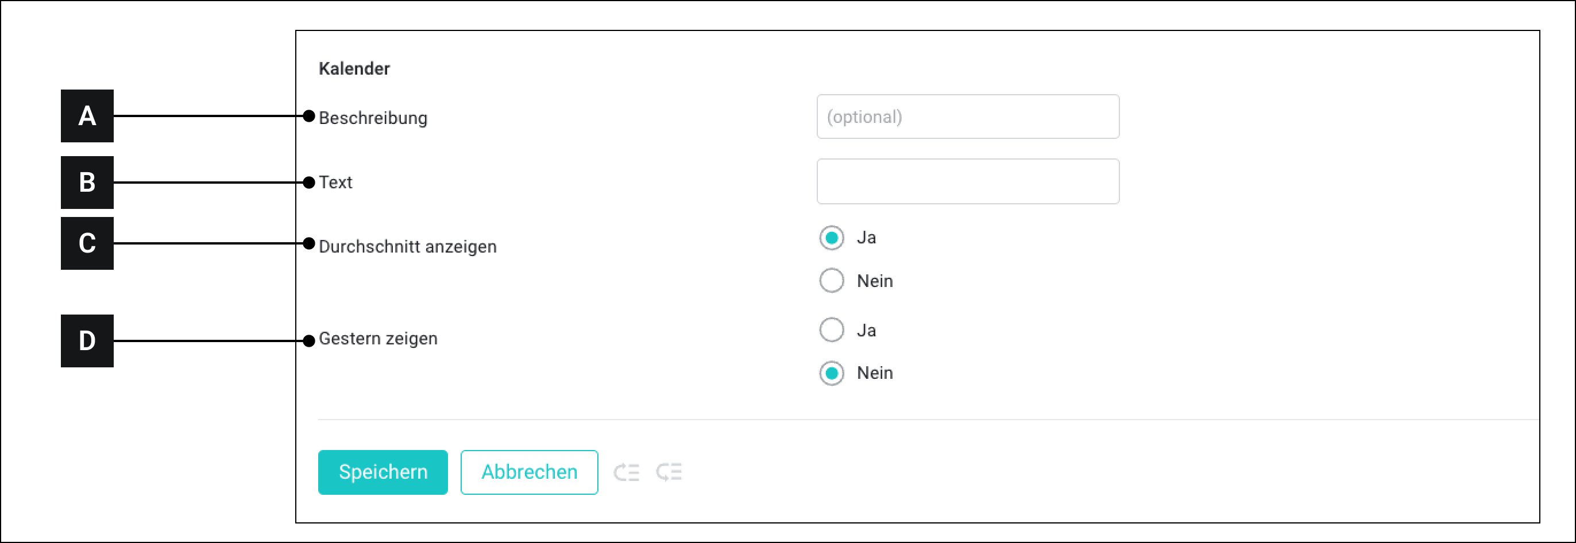Click the Kalender section heading

click(354, 68)
